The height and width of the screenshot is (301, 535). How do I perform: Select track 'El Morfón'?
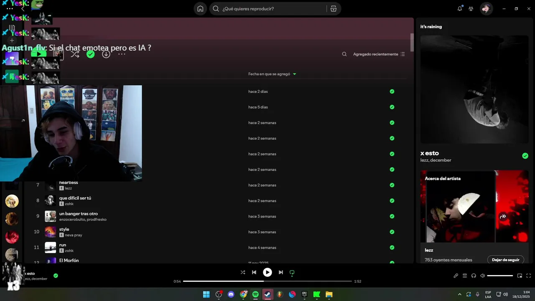pyautogui.click(x=69, y=260)
